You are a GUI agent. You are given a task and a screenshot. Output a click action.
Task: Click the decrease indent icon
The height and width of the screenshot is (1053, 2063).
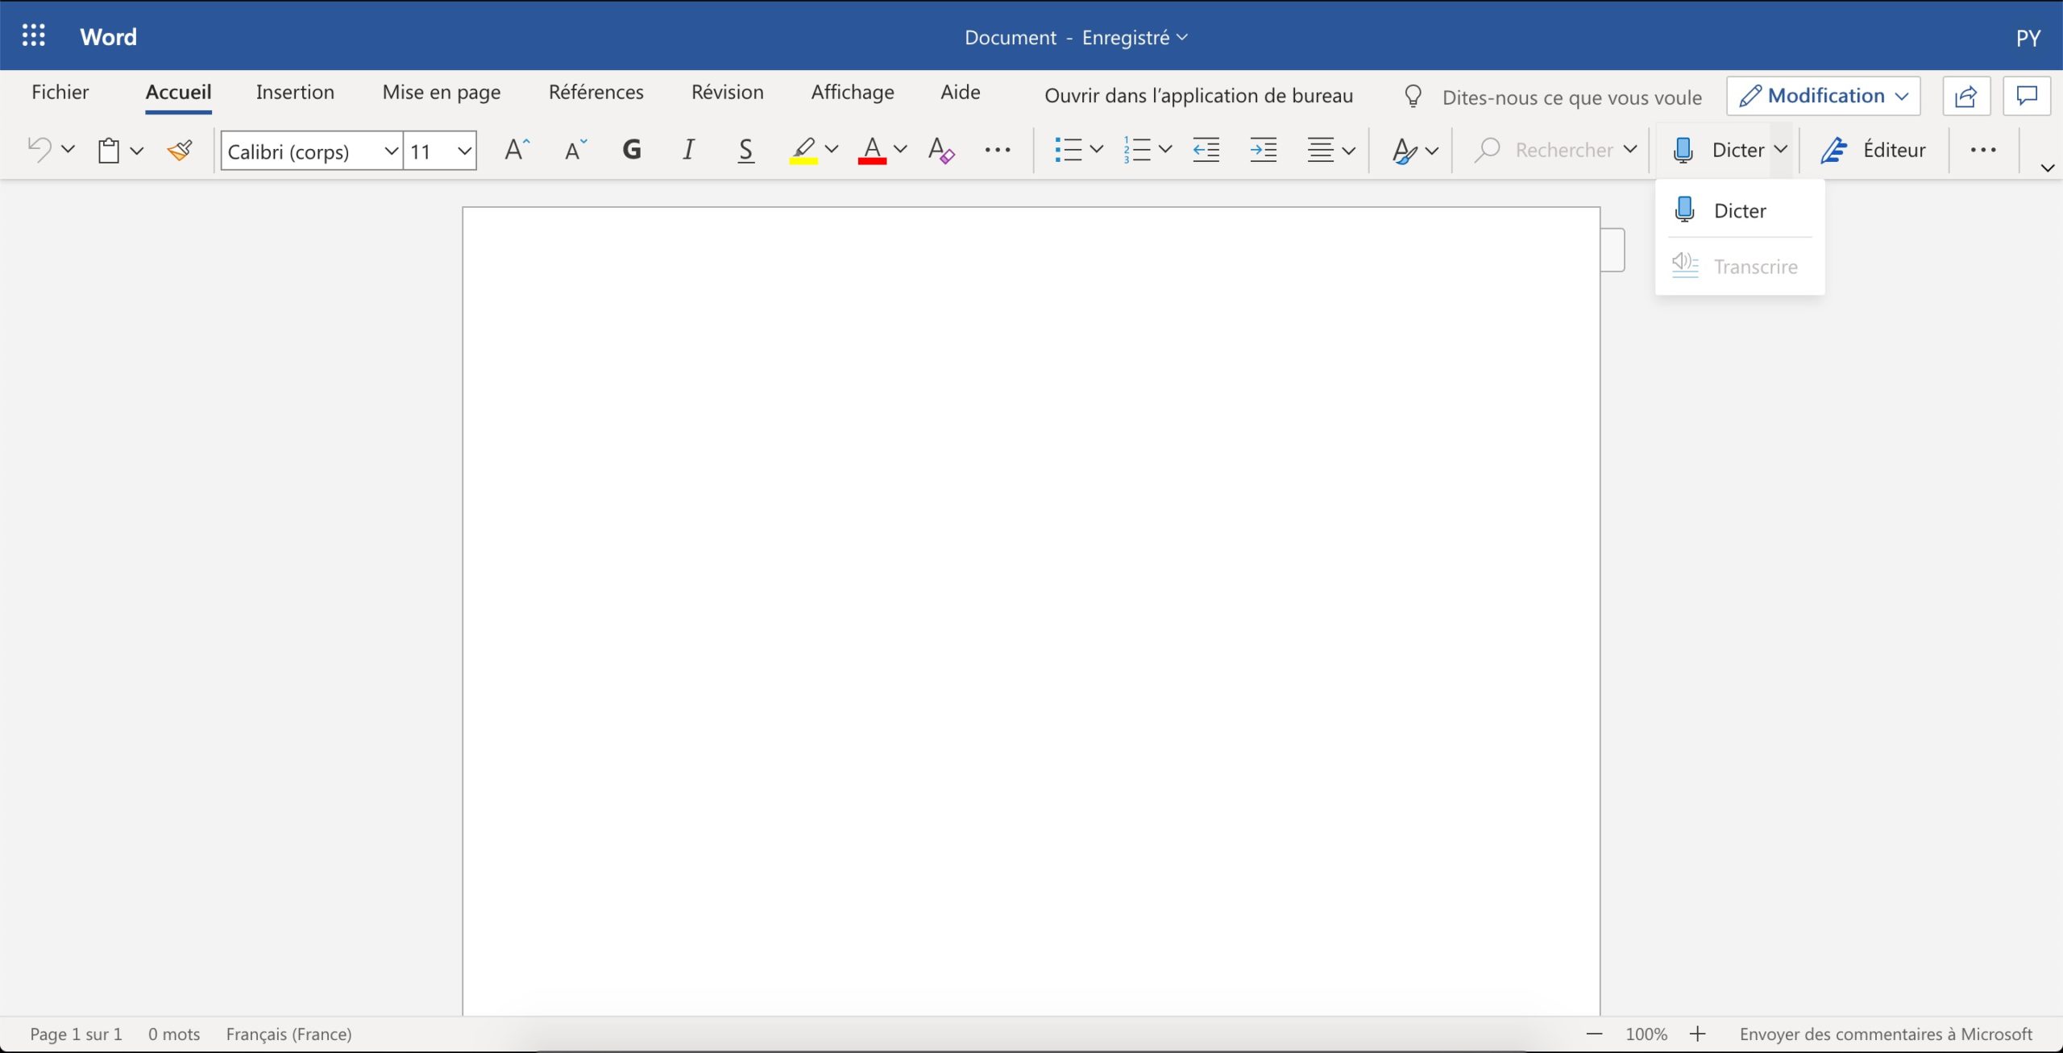coord(1206,150)
